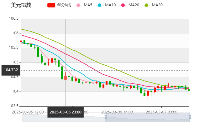Toggle MA10 series text in legend
Image resolution: width=210 pixels, height=125 pixels.
click(x=110, y=5)
